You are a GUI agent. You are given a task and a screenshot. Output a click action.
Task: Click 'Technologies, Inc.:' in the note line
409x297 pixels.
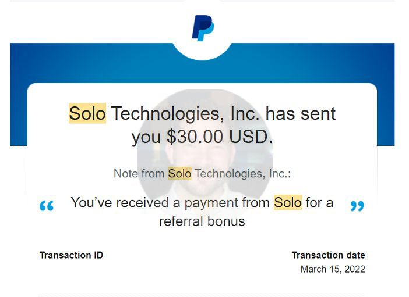point(242,173)
